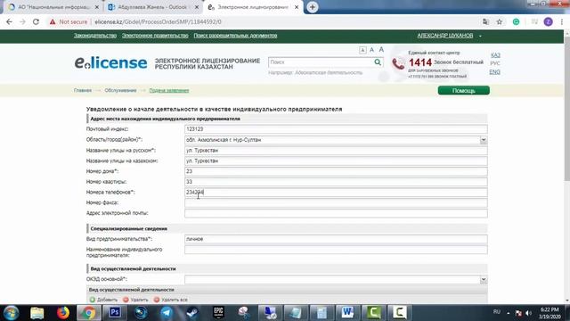Click the green Помощь button

pos(464,90)
